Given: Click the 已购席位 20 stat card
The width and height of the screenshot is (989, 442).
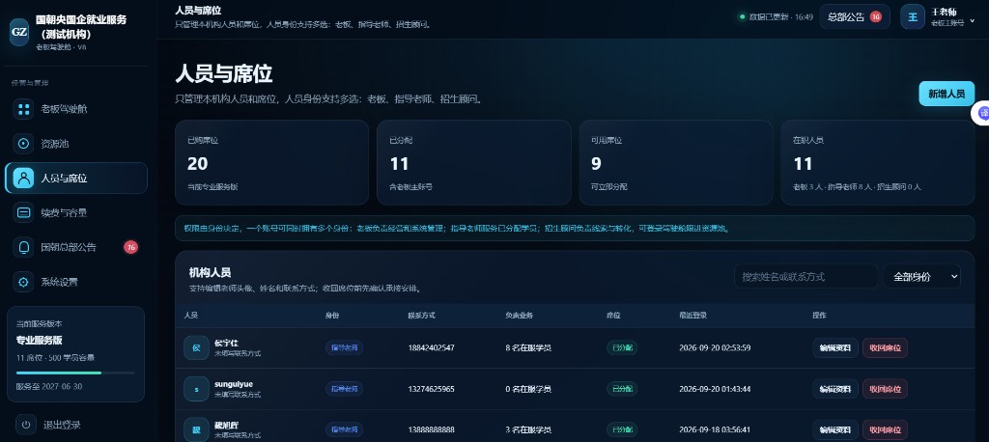Looking at the screenshot, I should click(271, 163).
